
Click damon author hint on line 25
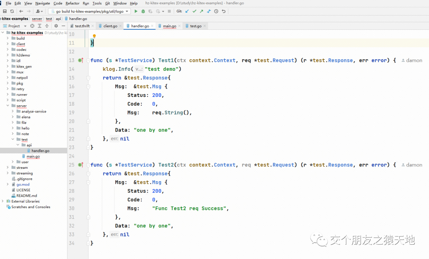point(412,164)
